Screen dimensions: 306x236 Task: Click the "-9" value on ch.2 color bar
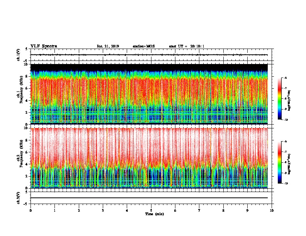tap(285, 173)
